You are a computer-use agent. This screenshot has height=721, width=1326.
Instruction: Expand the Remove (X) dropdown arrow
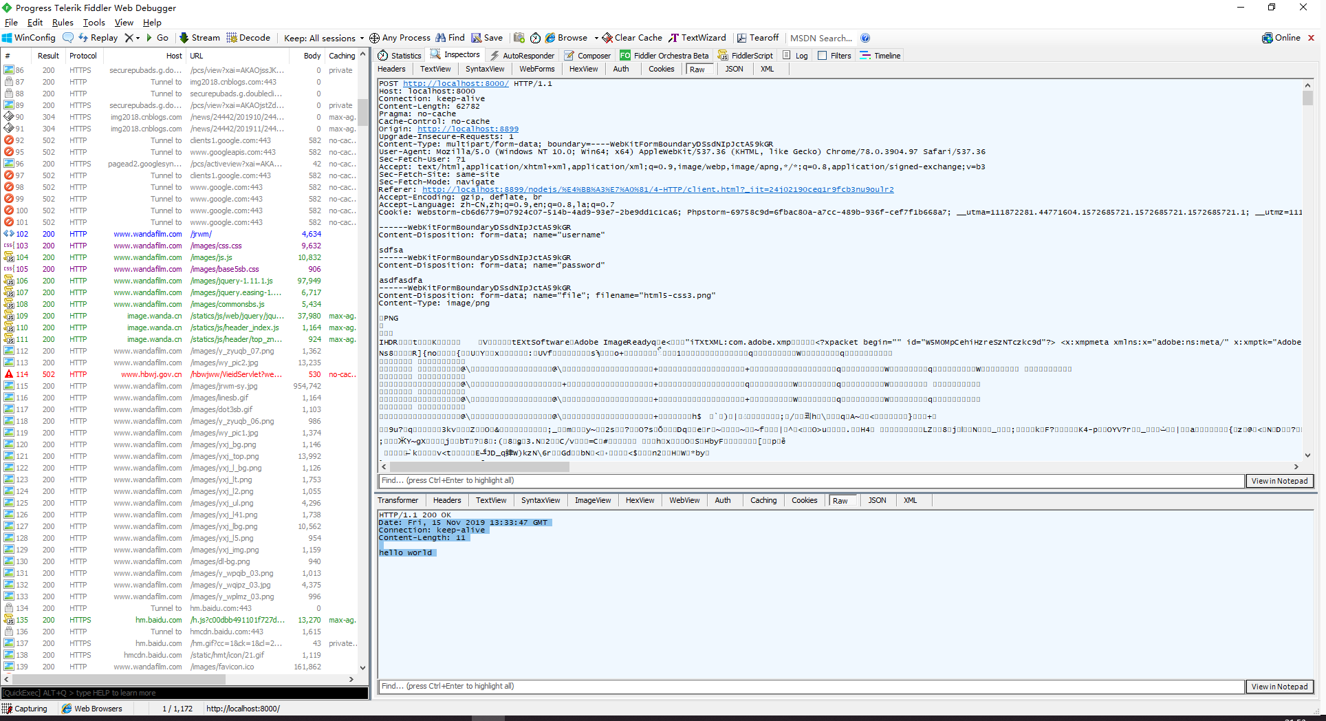pyautogui.click(x=138, y=38)
